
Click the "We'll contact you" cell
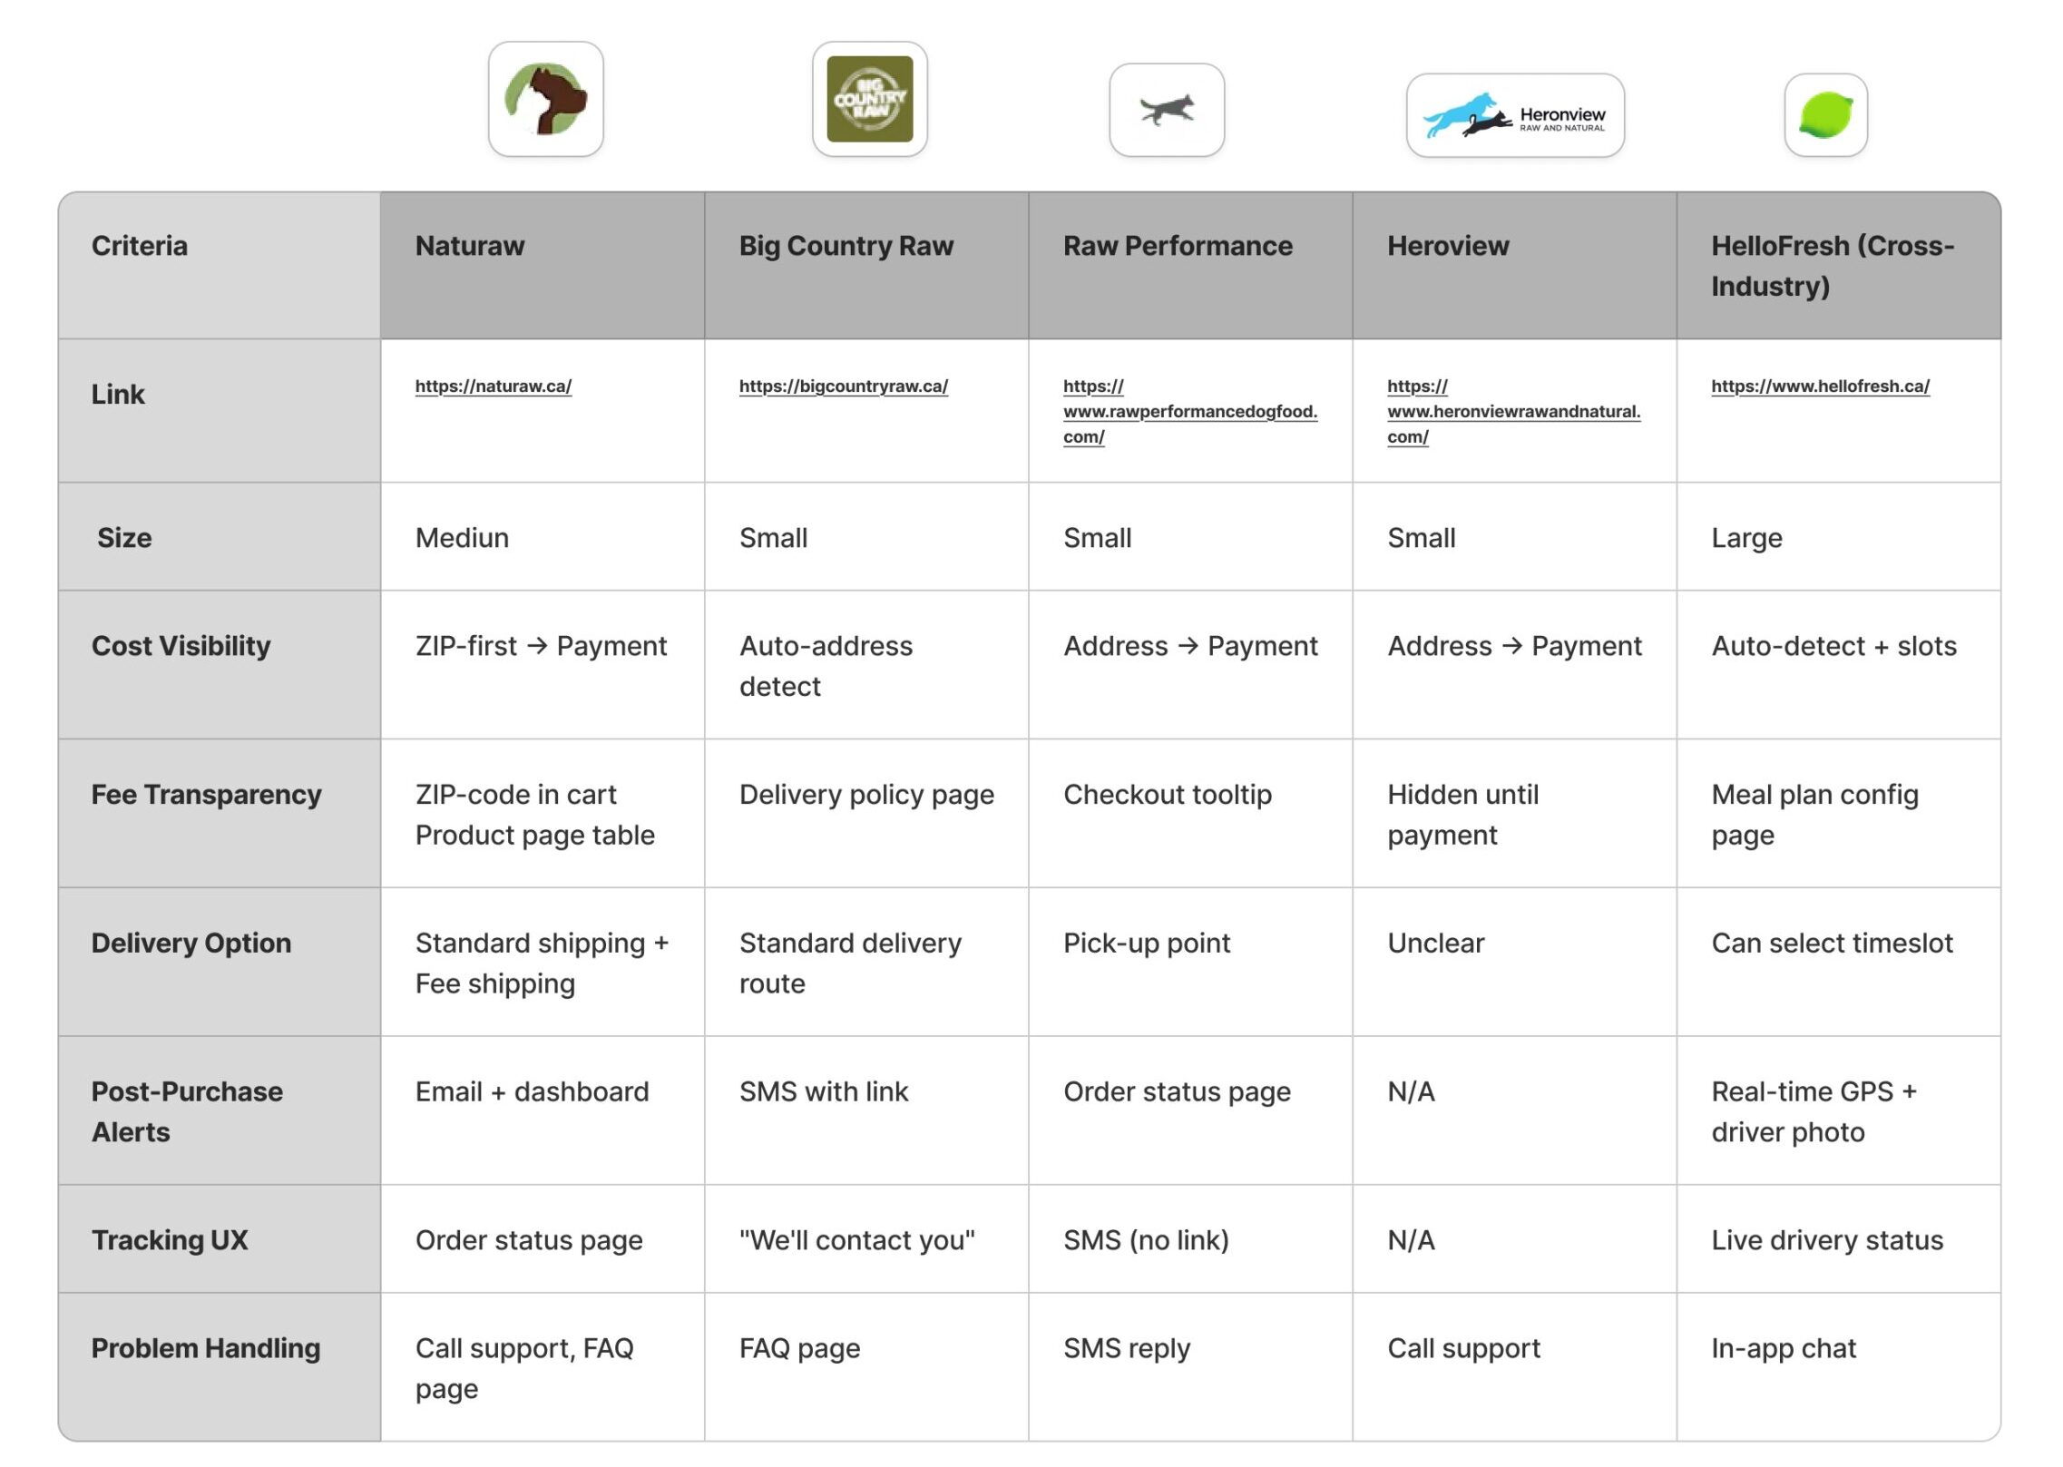856,1240
